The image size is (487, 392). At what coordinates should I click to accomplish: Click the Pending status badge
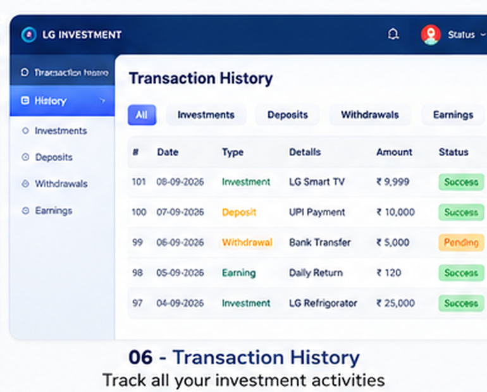(x=461, y=242)
